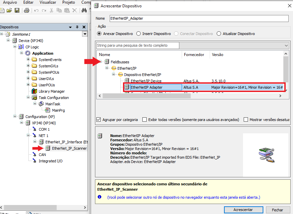
Task: Expand the SystemEvents folder node
Action: (x=28, y=60)
